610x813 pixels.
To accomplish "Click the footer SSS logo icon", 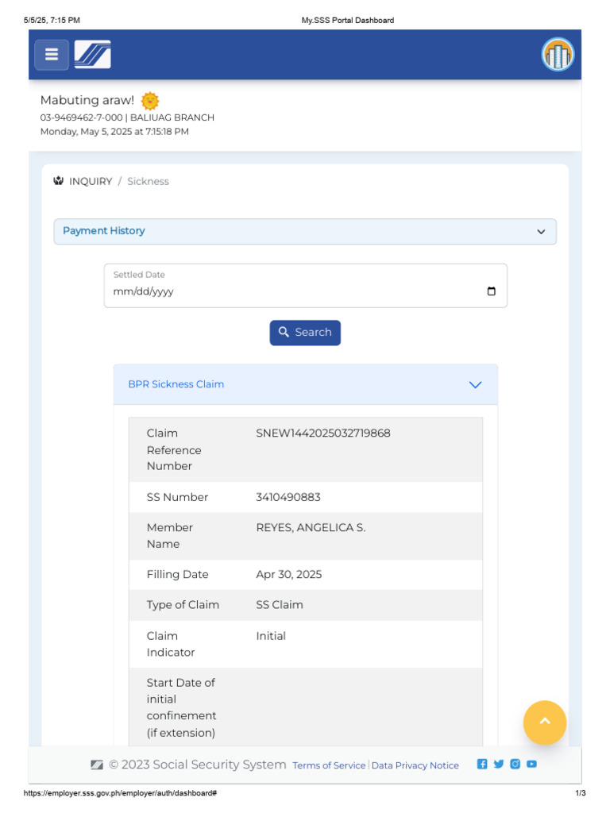I will click(x=97, y=765).
